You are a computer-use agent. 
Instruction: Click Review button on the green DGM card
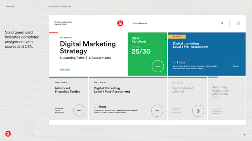pyautogui.click(x=158, y=66)
